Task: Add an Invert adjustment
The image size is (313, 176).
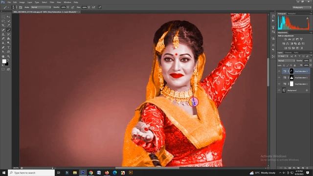Action: pyautogui.click(x=286, y=48)
